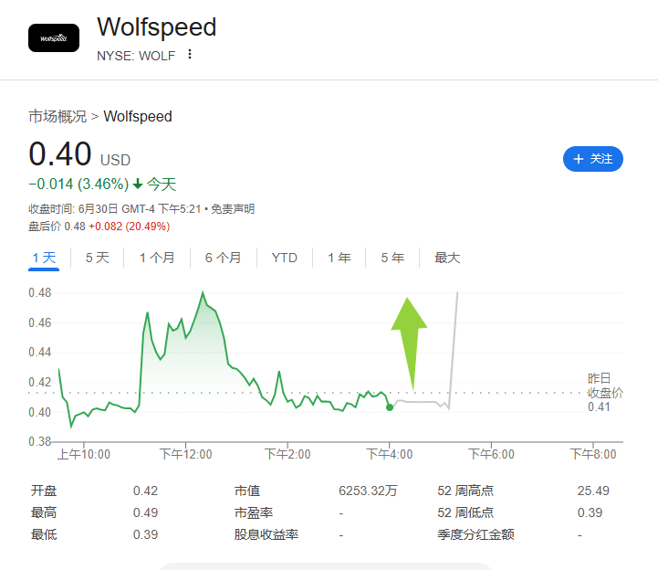Click the 52 周低点 label
The width and height of the screenshot is (658, 570).
point(465,512)
